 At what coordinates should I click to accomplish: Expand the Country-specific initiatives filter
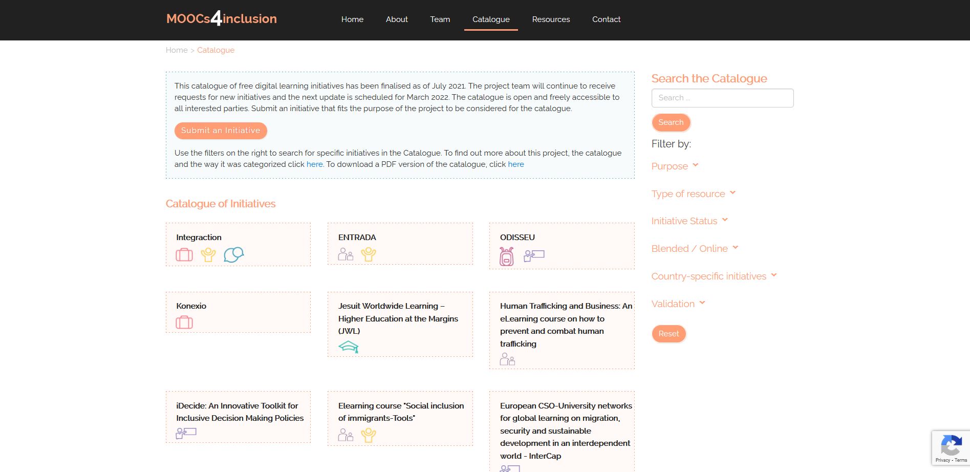[x=714, y=276]
